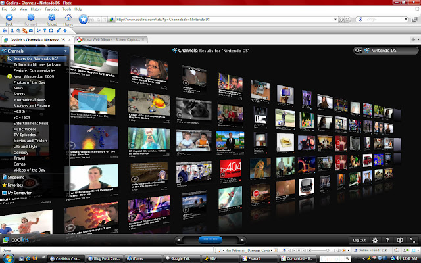Click the play button in status bar media player

pyautogui.click(x=299, y=250)
